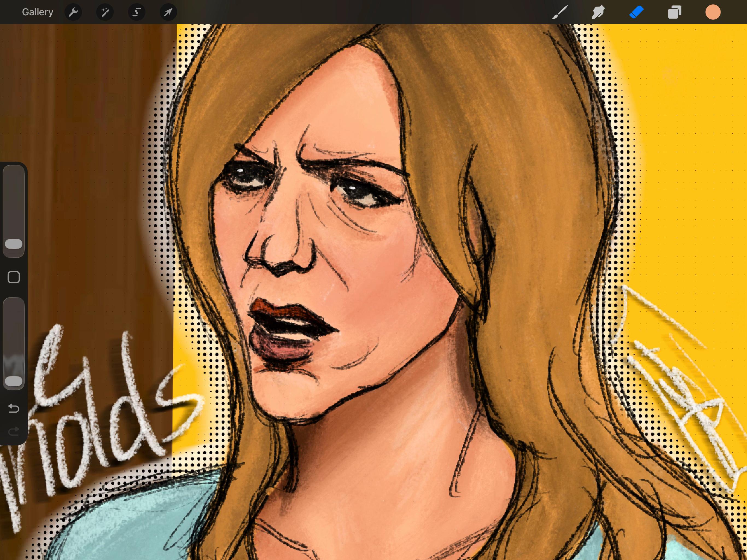The width and height of the screenshot is (747, 560).
Task: Return to the Gallery
Action: [37, 12]
